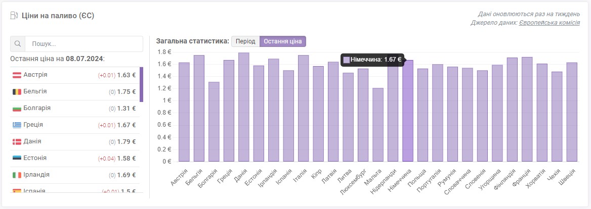Select Данія row in country list

tap(74, 142)
